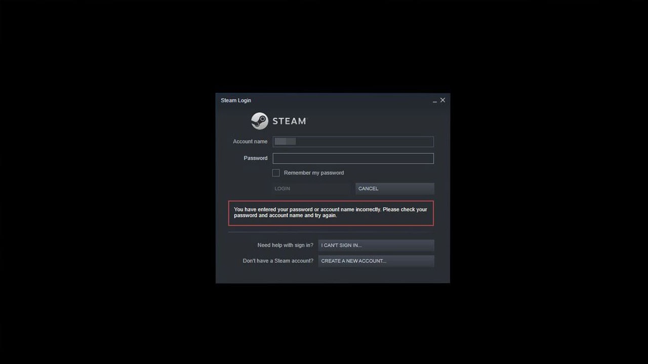
Task: Click the red-bordered incorrect password error message
Action: pyautogui.click(x=331, y=213)
